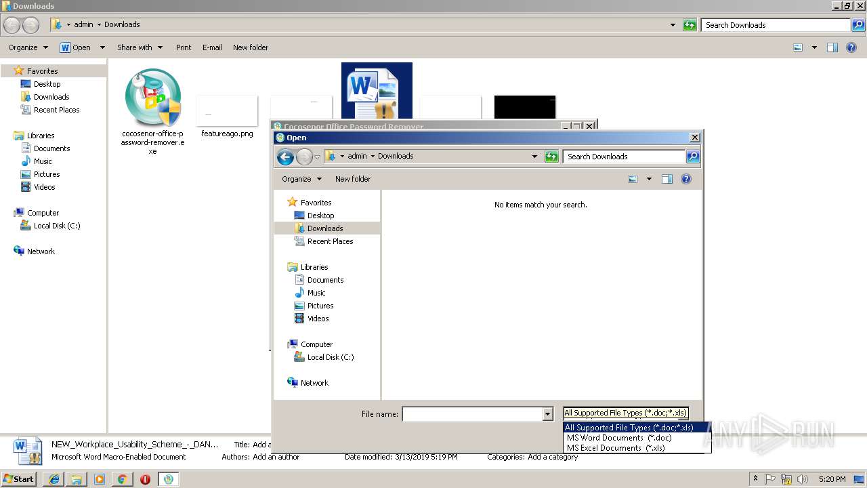The height and width of the screenshot is (488, 867).
Task: Open Share with menu
Action: tap(140, 47)
